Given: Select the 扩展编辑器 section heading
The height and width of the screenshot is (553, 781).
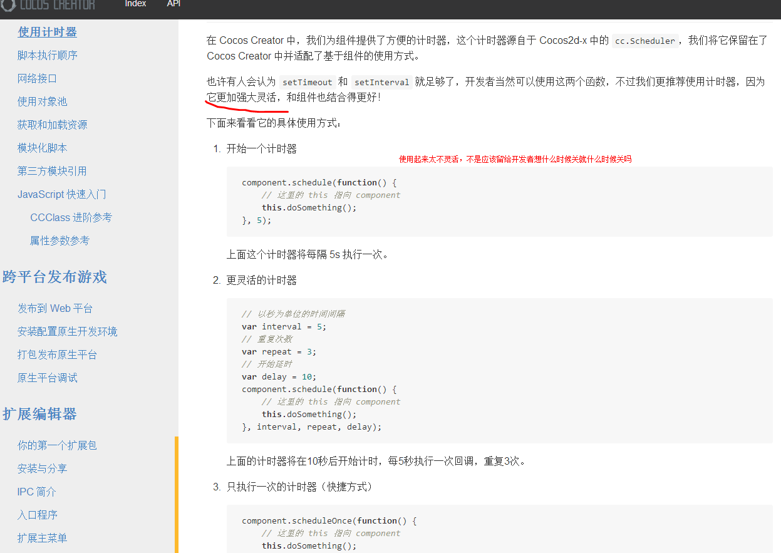Looking at the screenshot, I should point(39,414).
